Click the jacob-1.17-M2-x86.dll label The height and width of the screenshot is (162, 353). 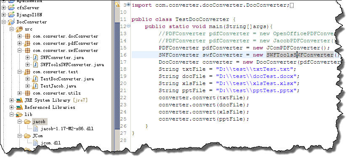click(67, 129)
